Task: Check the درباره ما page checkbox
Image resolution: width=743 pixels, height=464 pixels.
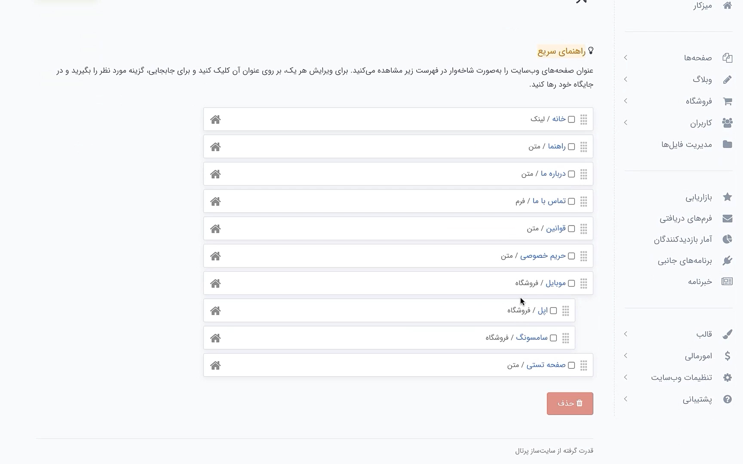Action: 571,174
